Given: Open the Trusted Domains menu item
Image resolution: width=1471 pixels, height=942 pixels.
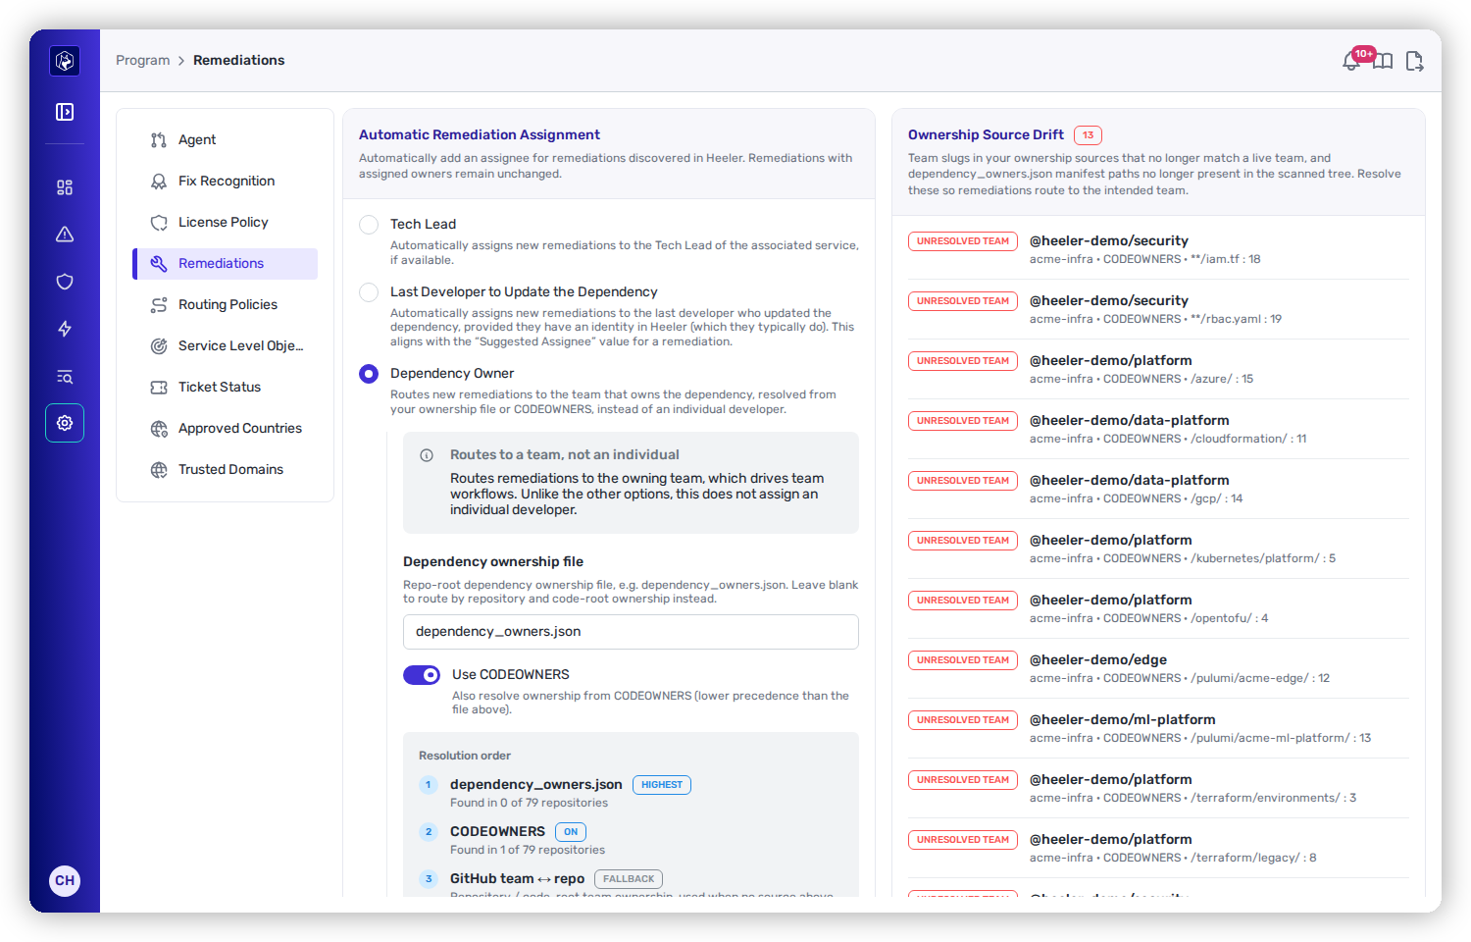Looking at the screenshot, I should point(226,470).
